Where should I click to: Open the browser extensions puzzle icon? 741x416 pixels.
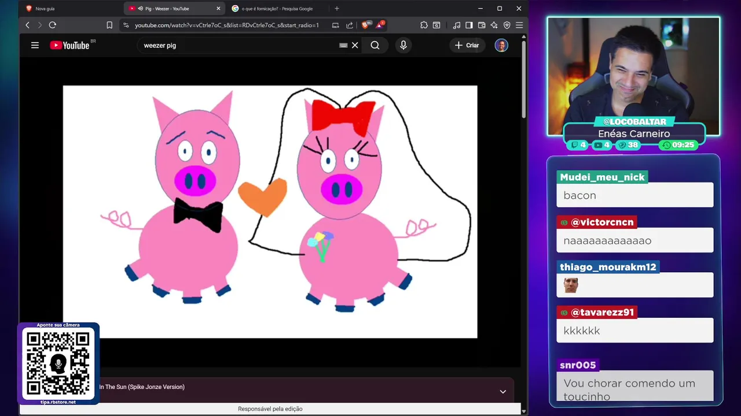coord(424,25)
